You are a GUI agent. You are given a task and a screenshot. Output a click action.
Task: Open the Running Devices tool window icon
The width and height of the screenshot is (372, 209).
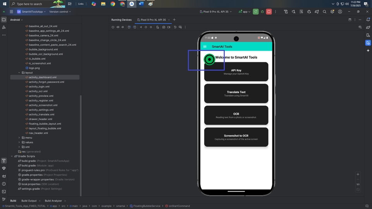[x=368, y=43]
